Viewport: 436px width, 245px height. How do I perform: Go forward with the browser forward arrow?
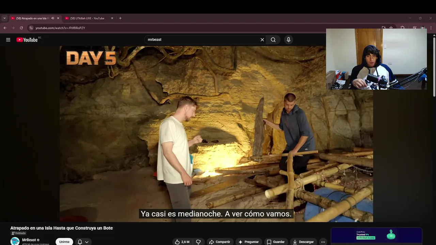13,28
